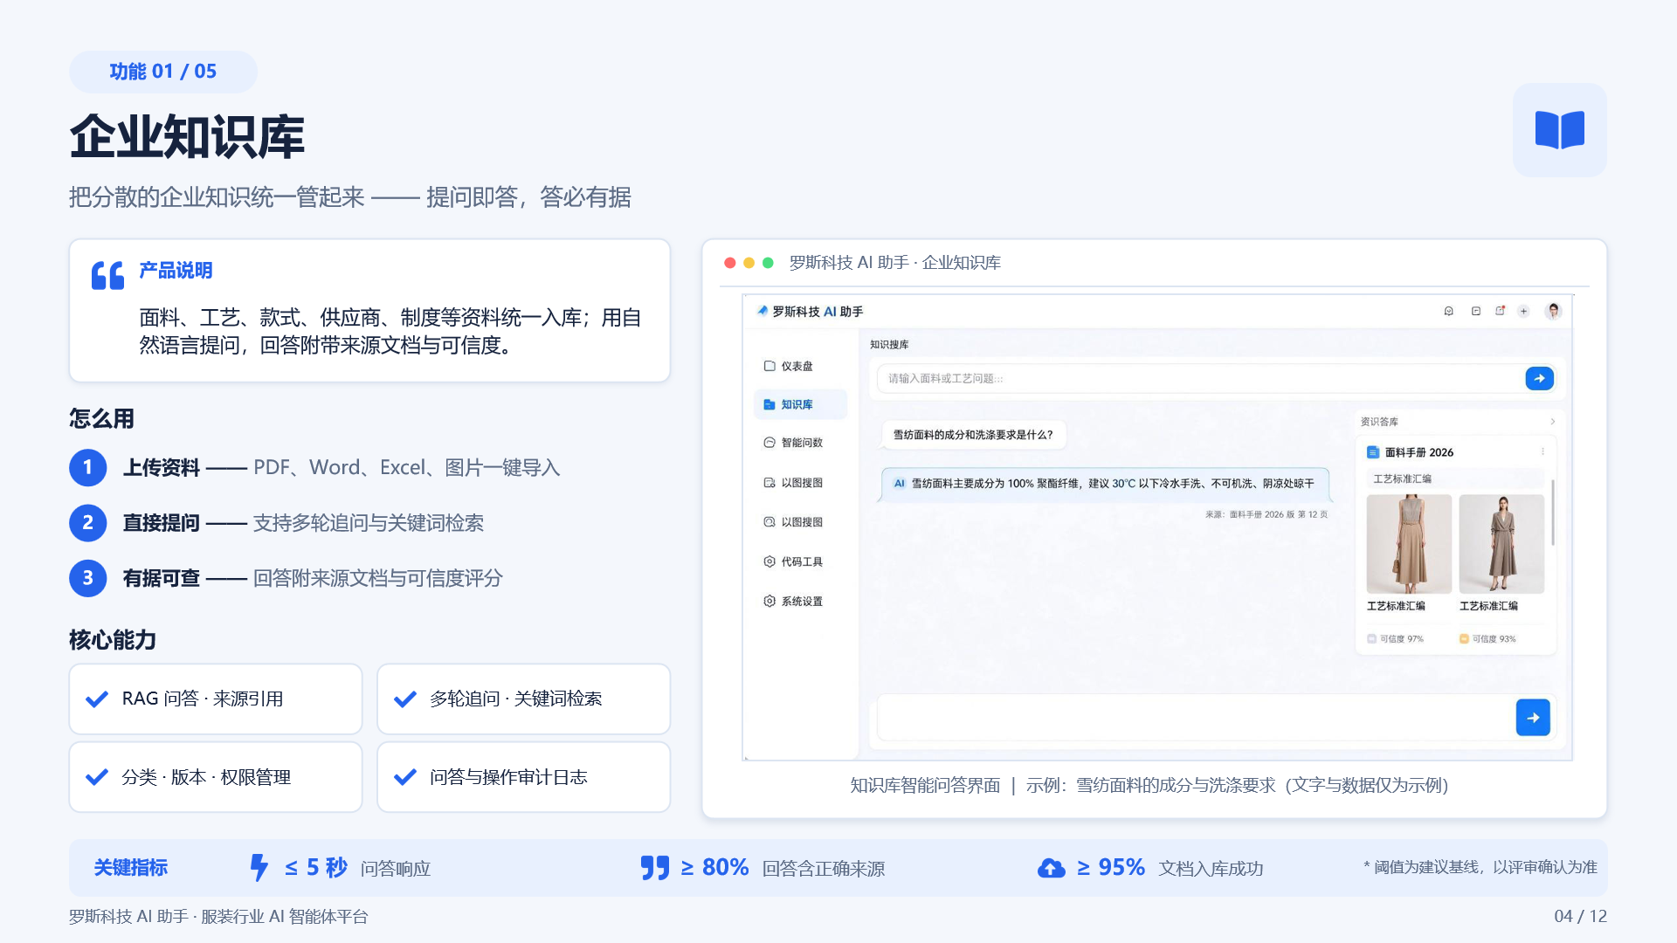1677x943 pixels.
Task: Open 系统设置 in the app sidebar
Action: (x=793, y=602)
